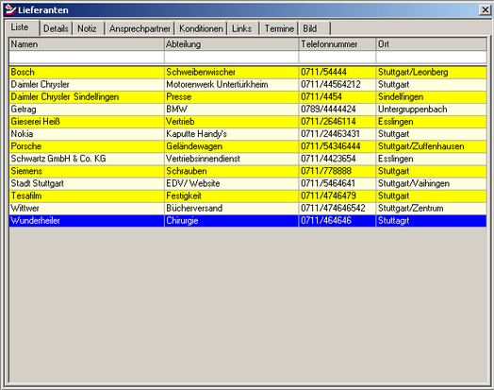Viewport: 494px width, 390px height.
Task: Click the Chirurgie department cell
Action: tap(231, 221)
